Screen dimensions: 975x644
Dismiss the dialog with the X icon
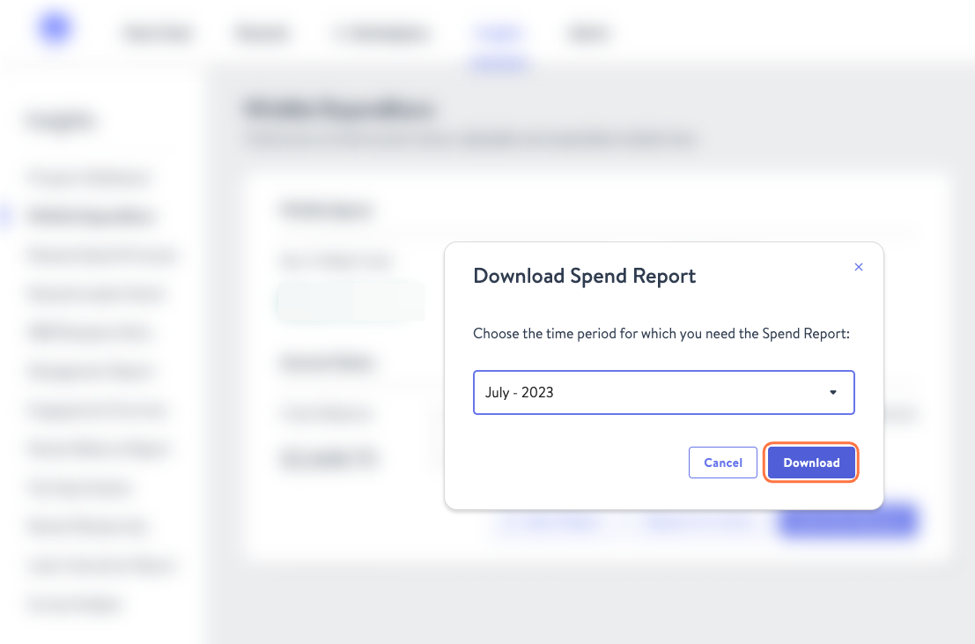click(859, 266)
